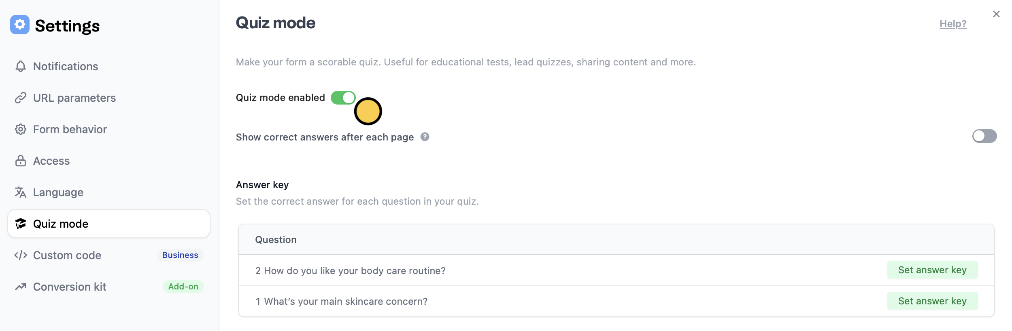1012x331 pixels.
Task: Click the Language translate icon
Action: point(21,192)
